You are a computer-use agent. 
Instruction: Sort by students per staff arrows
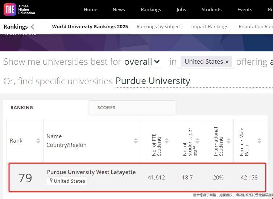(x=198, y=141)
